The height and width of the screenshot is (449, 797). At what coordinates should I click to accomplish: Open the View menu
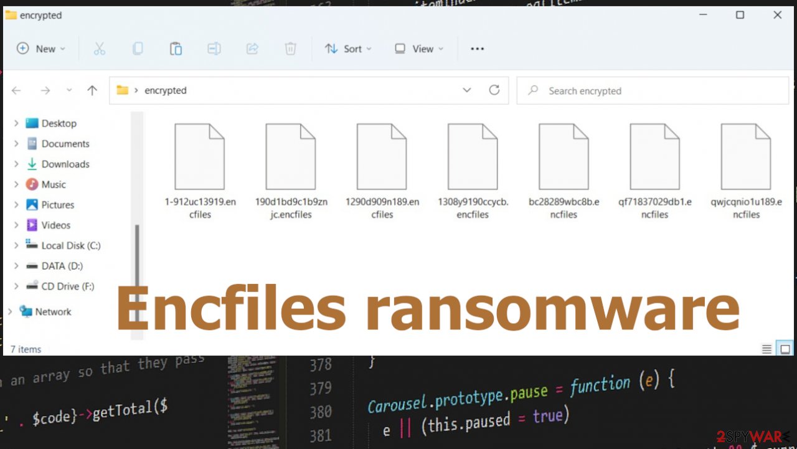[418, 49]
